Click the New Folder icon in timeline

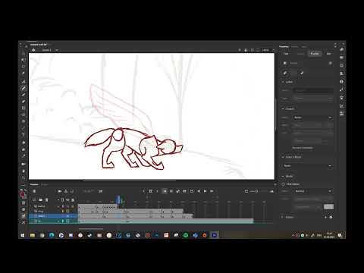[x=40, y=199]
